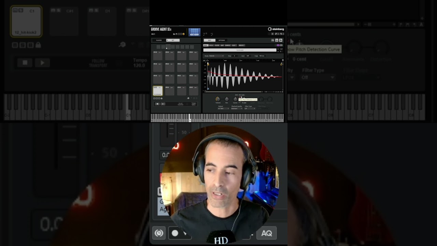Click the Volume knob
This screenshot has height=246, width=437.
218,99
